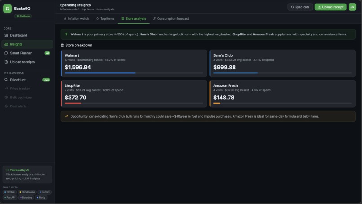Click the Store breakdown heading text

(79, 45)
